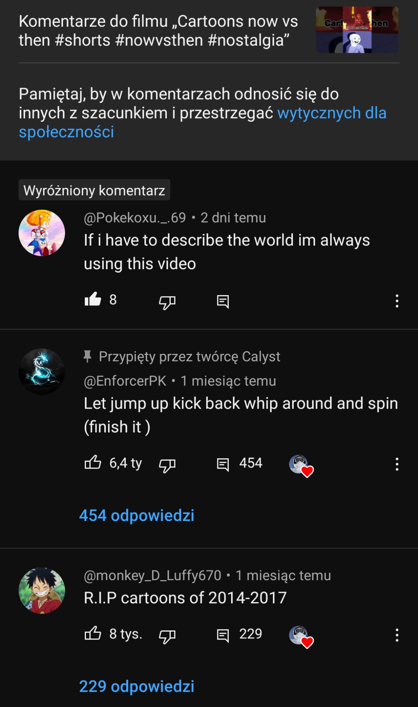Dislike the EnforcerPK comment
This screenshot has width=418, height=707.
tap(167, 465)
